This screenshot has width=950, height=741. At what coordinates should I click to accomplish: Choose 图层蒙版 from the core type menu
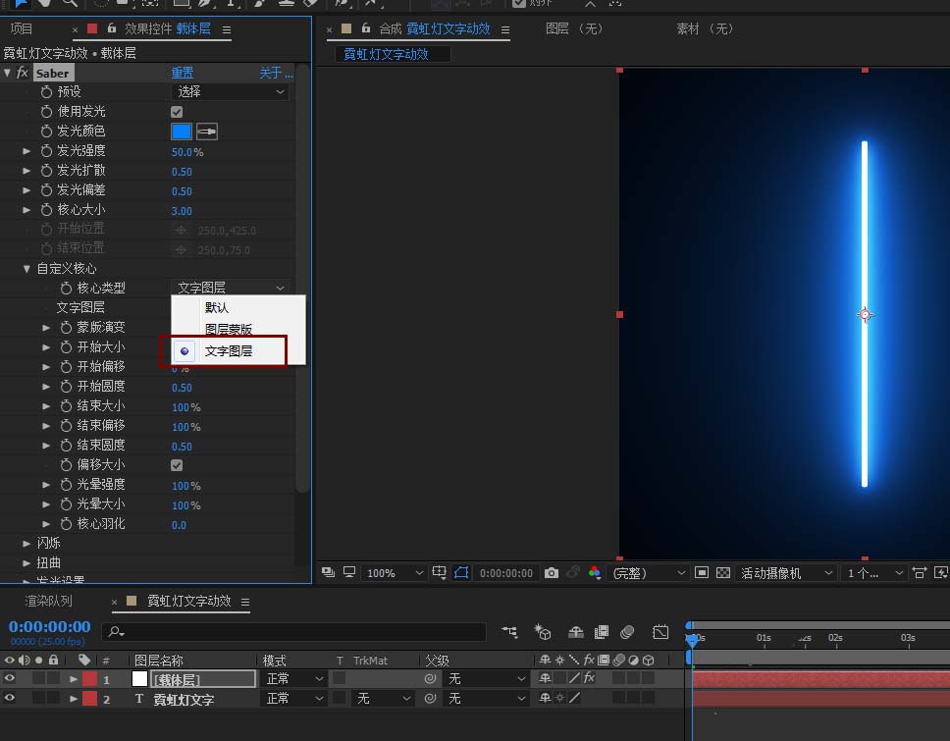tap(229, 330)
